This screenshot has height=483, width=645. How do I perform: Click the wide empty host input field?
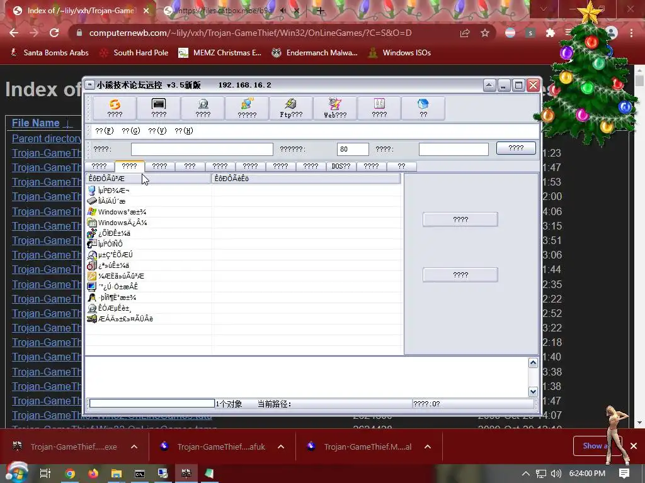(x=202, y=149)
